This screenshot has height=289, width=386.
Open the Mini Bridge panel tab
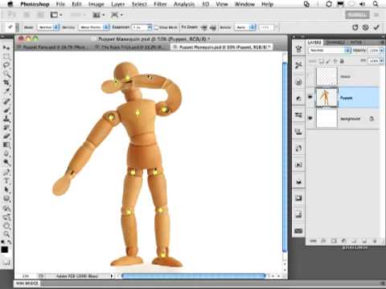click(27, 283)
